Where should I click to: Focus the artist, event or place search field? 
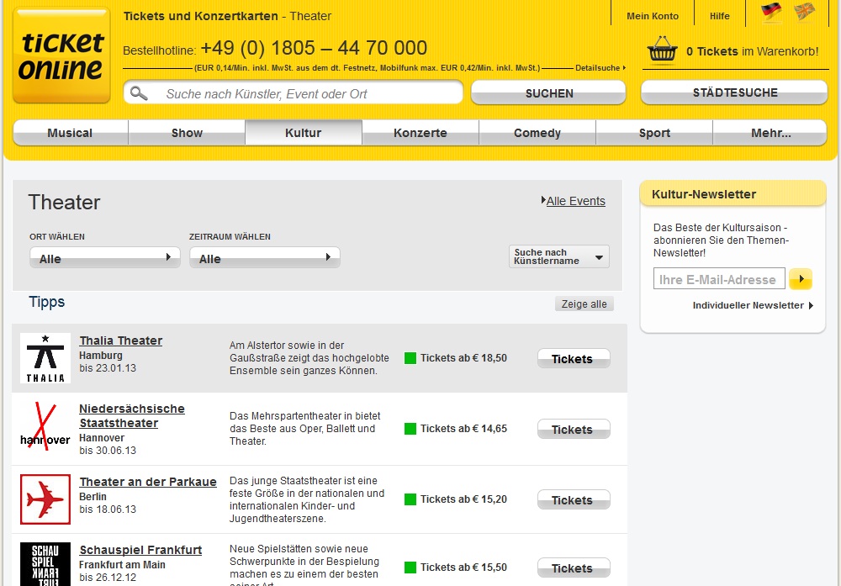294,92
